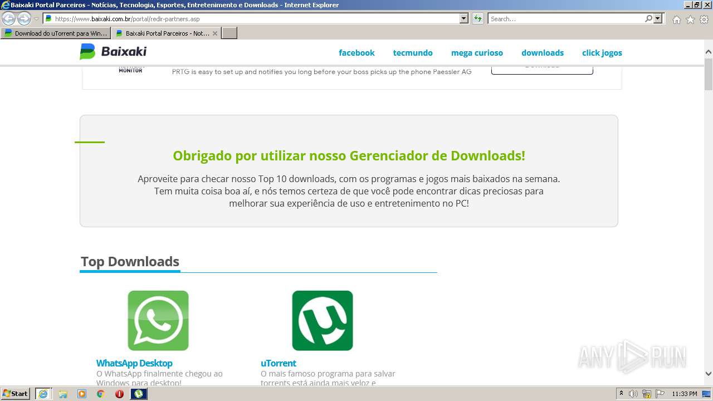Click the search magnifier icon
Image resolution: width=713 pixels, height=401 pixels.
click(x=648, y=19)
